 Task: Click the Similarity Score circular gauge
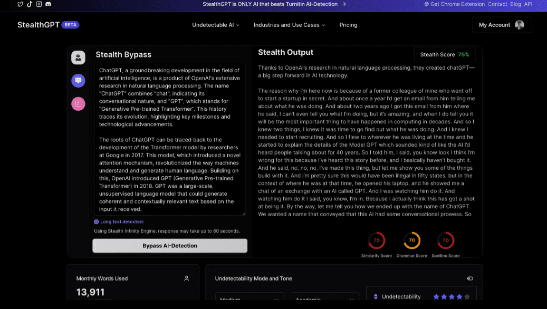(376, 240)
